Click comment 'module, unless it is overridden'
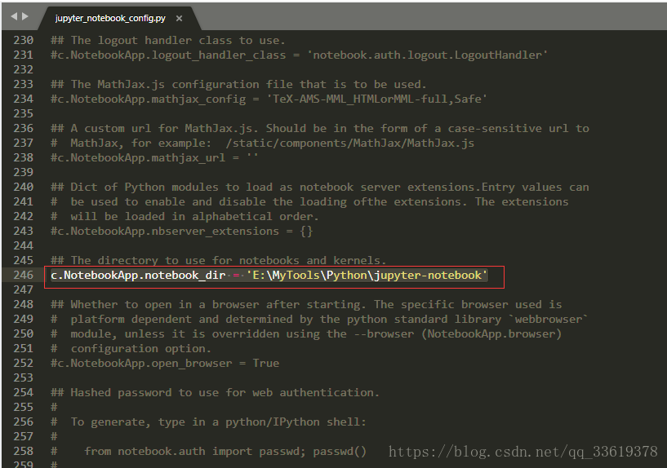Viewport: 667px width, 468px height. point(306,334)
